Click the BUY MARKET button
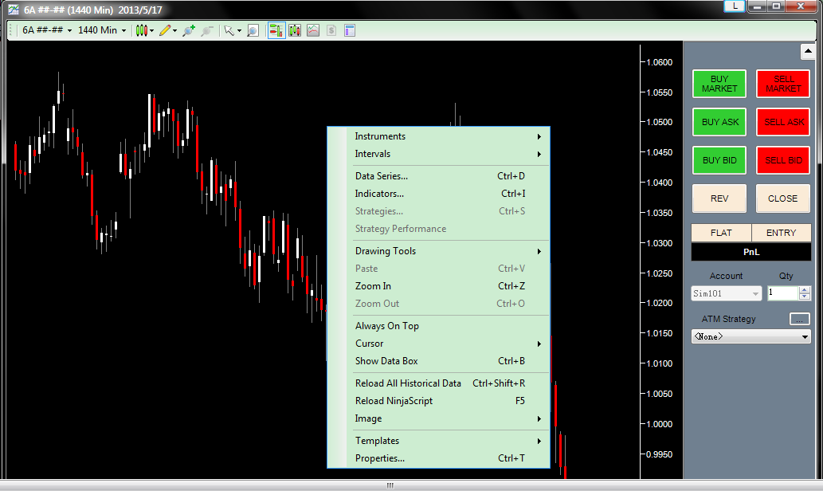The height and width of the screenshot is (491, 823). (x=719, y=84)
